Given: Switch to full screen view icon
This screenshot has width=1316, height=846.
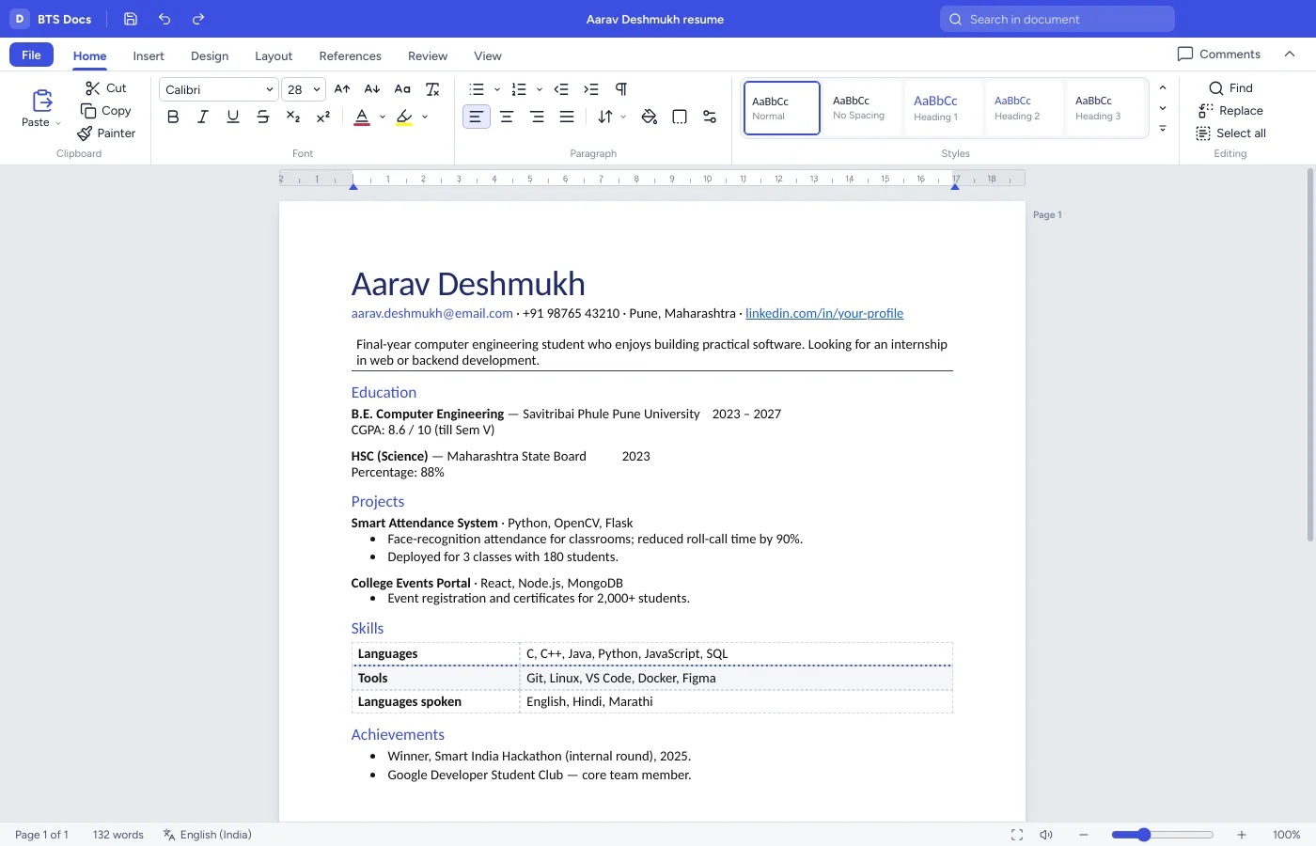Looking at the screenshot, I should [1017, 835].
